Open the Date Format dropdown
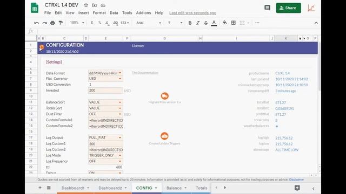This screenshot has width=346, height=194. [120, 73]
